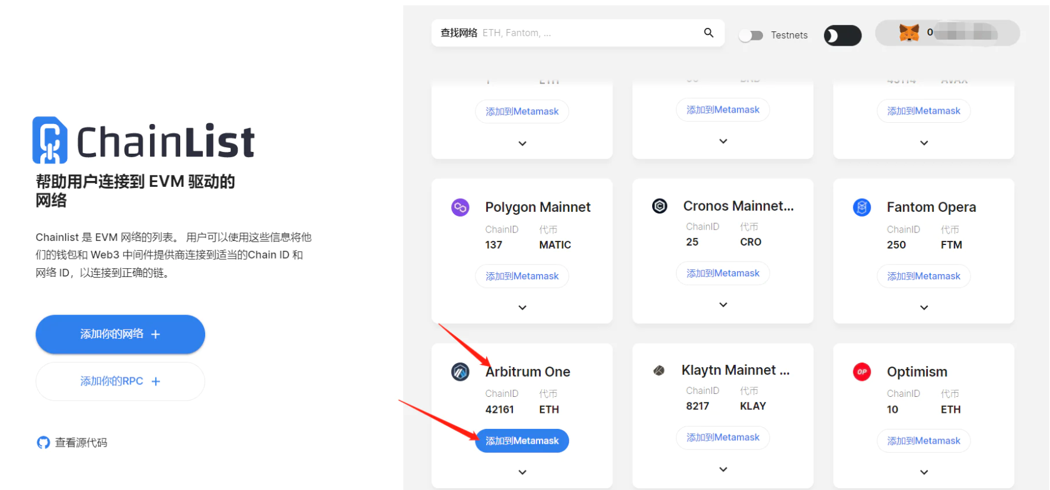Click the CRO currency label

[751, 242]
